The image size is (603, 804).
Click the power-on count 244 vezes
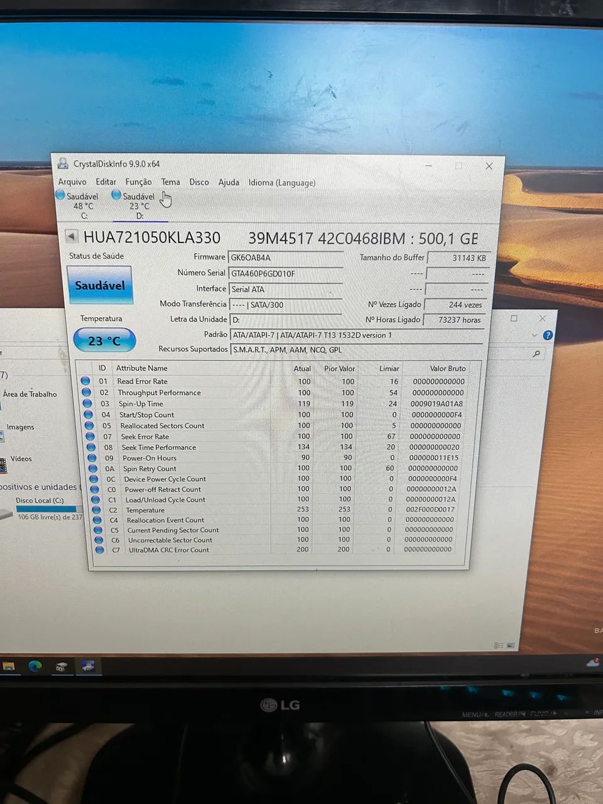[456, 305]
